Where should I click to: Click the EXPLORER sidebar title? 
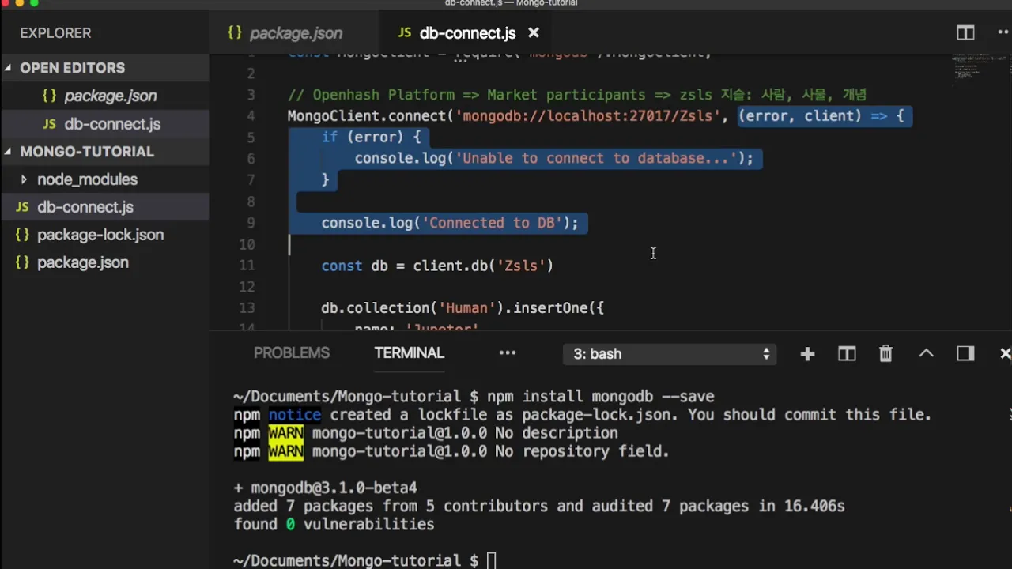(55, 33)
